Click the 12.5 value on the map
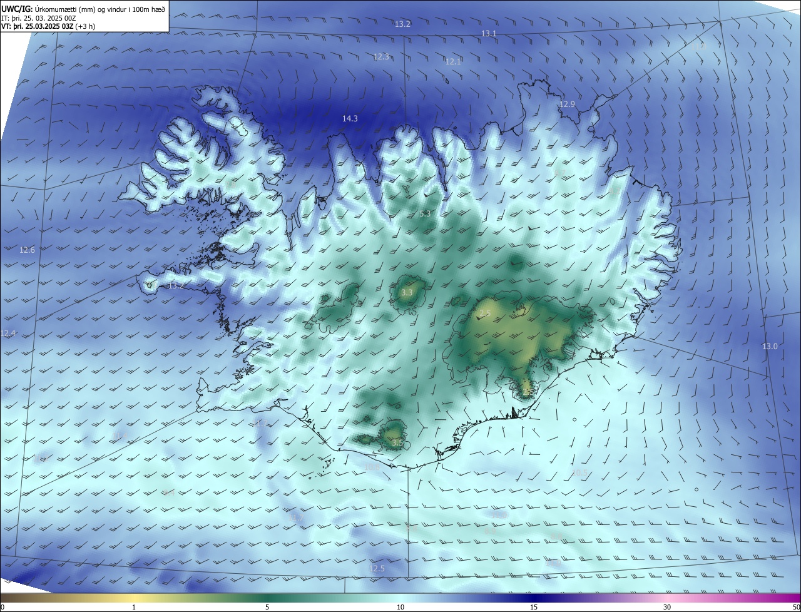Screen dimensions: 801x612 pyautogui.click(x=377, y=568)
